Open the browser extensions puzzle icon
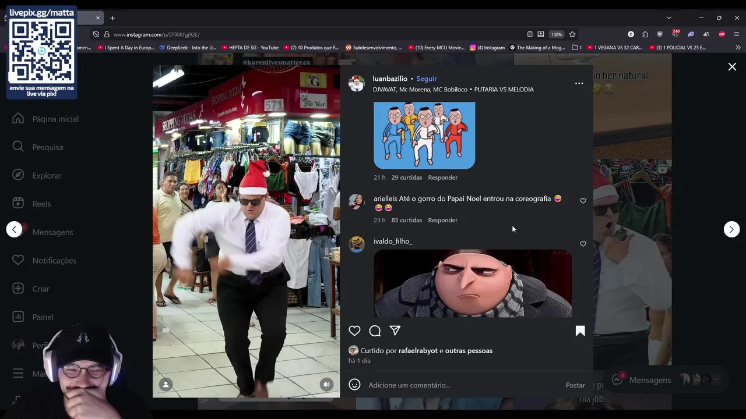The width and height of the screenshot is (746, 419). (645, 34)
